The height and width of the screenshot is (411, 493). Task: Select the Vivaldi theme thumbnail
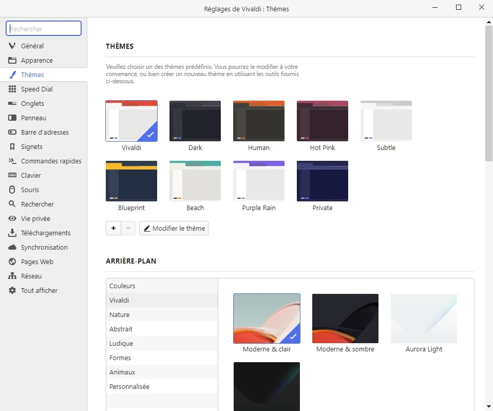131,121
